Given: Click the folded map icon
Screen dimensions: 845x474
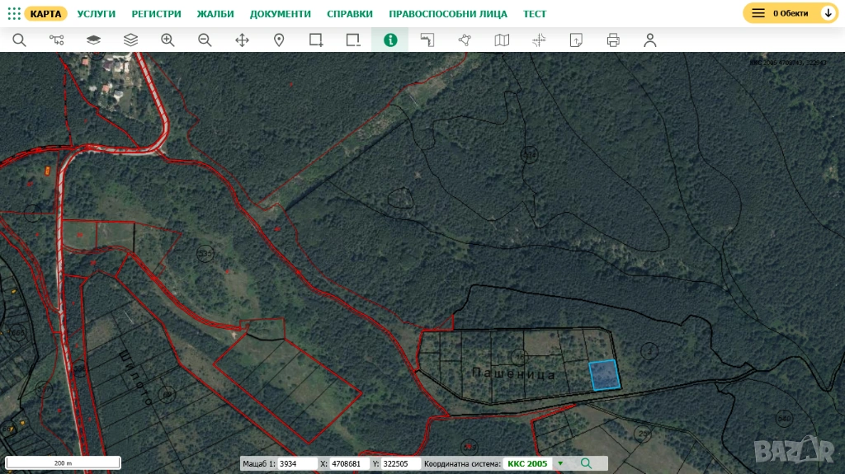Looking at the screenshot, I should click(x=502, y=40).
